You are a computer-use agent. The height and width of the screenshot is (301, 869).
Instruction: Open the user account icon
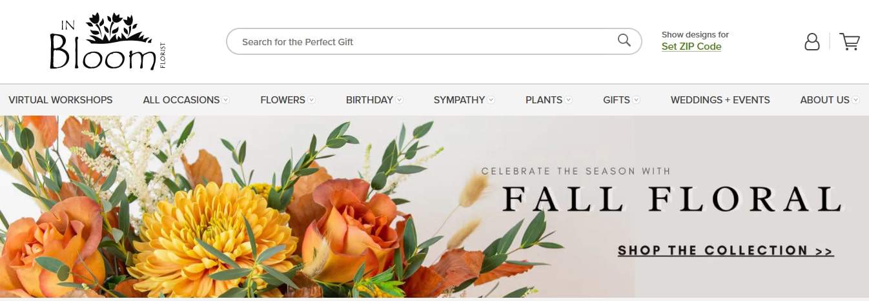tap(812, 42)
